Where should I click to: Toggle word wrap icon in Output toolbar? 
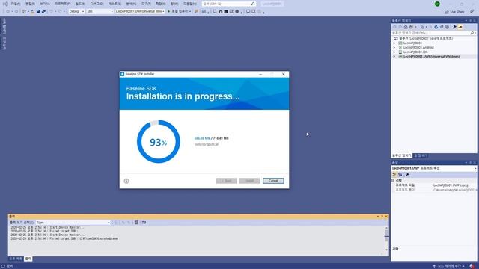(x=144, y=223)
